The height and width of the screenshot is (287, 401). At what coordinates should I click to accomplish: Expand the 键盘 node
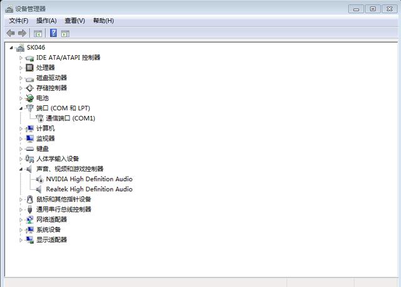tap(21, 149)
